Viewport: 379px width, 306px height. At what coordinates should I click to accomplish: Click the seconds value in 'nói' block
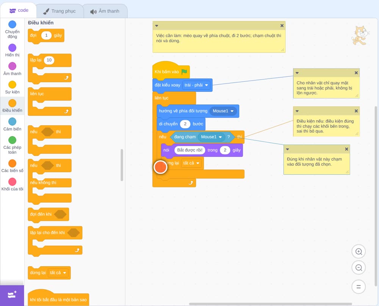[x=225, y=150]
